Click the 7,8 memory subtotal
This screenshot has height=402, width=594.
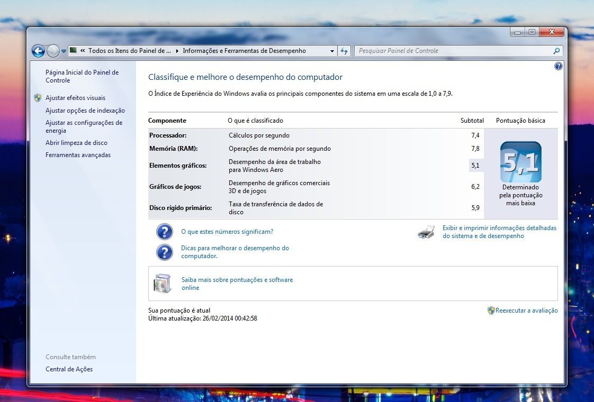click(x=475, y=149)
